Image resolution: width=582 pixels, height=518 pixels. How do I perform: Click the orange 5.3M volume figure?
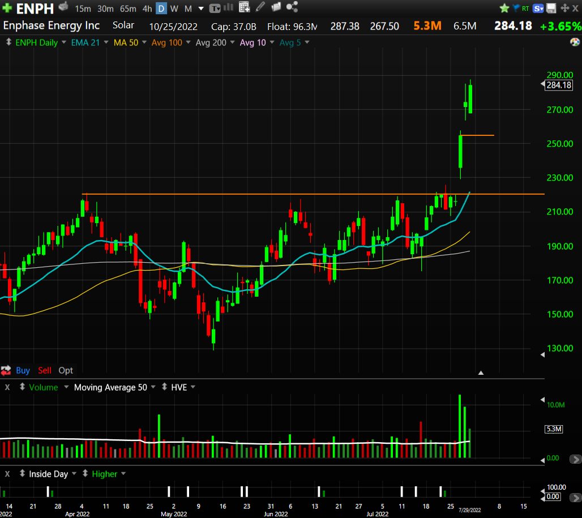[x=427, y=25]
